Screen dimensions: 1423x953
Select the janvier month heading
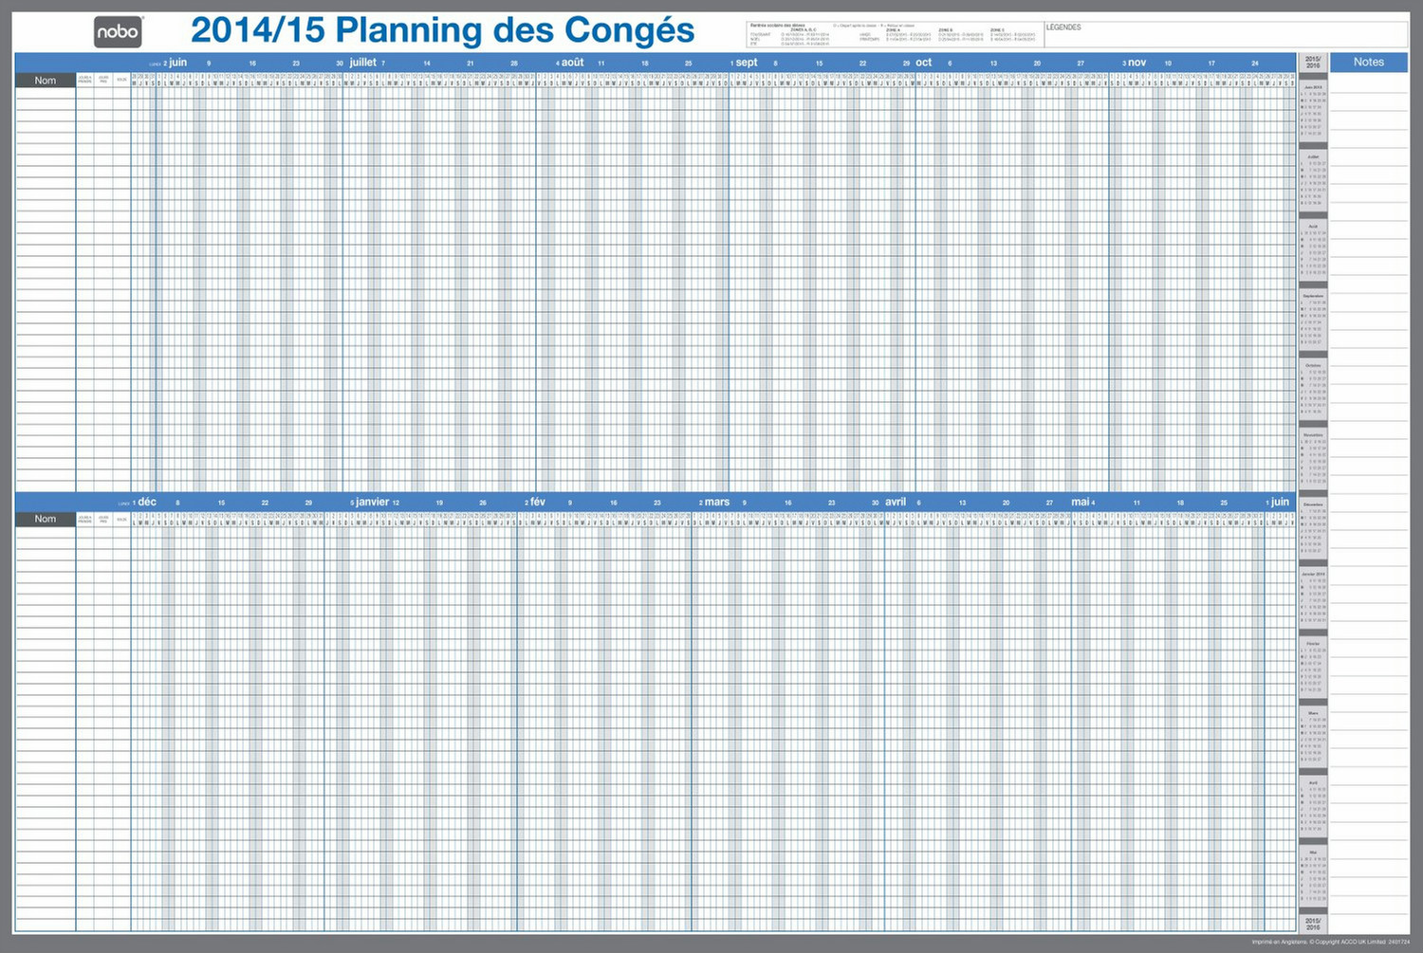[x=372, y=503]
